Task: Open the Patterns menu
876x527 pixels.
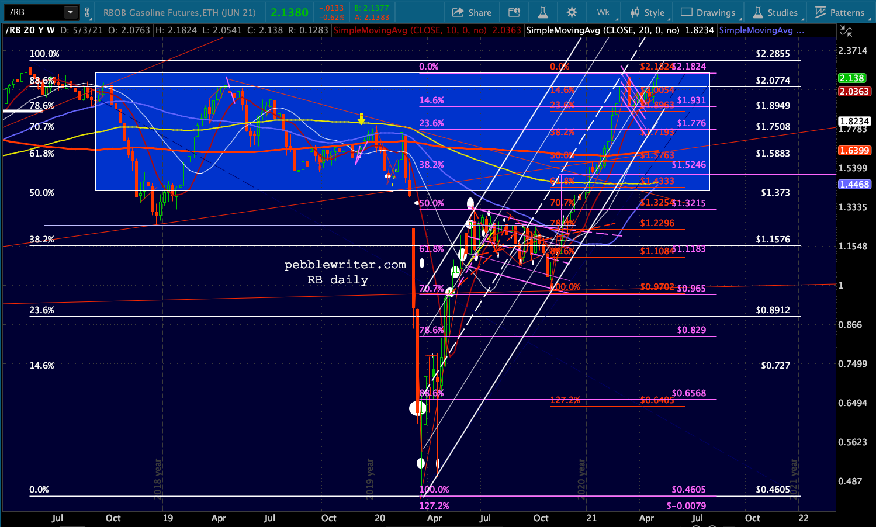Action: [x=840, y=12]
